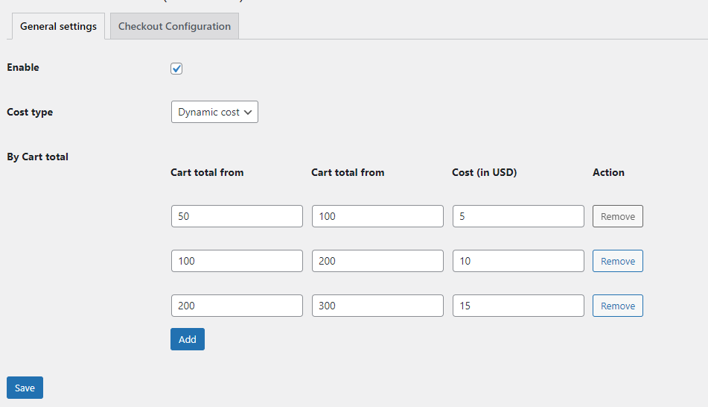Click the second row field containing 200
The image size is (708, 407).
[377, 261]
